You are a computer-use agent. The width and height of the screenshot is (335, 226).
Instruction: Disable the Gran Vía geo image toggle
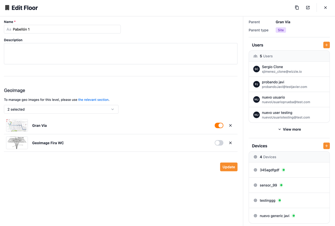pos(219,125)
